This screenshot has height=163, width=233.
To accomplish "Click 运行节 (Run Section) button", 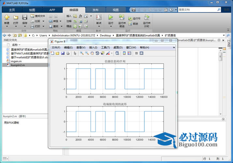I will 134,19.
